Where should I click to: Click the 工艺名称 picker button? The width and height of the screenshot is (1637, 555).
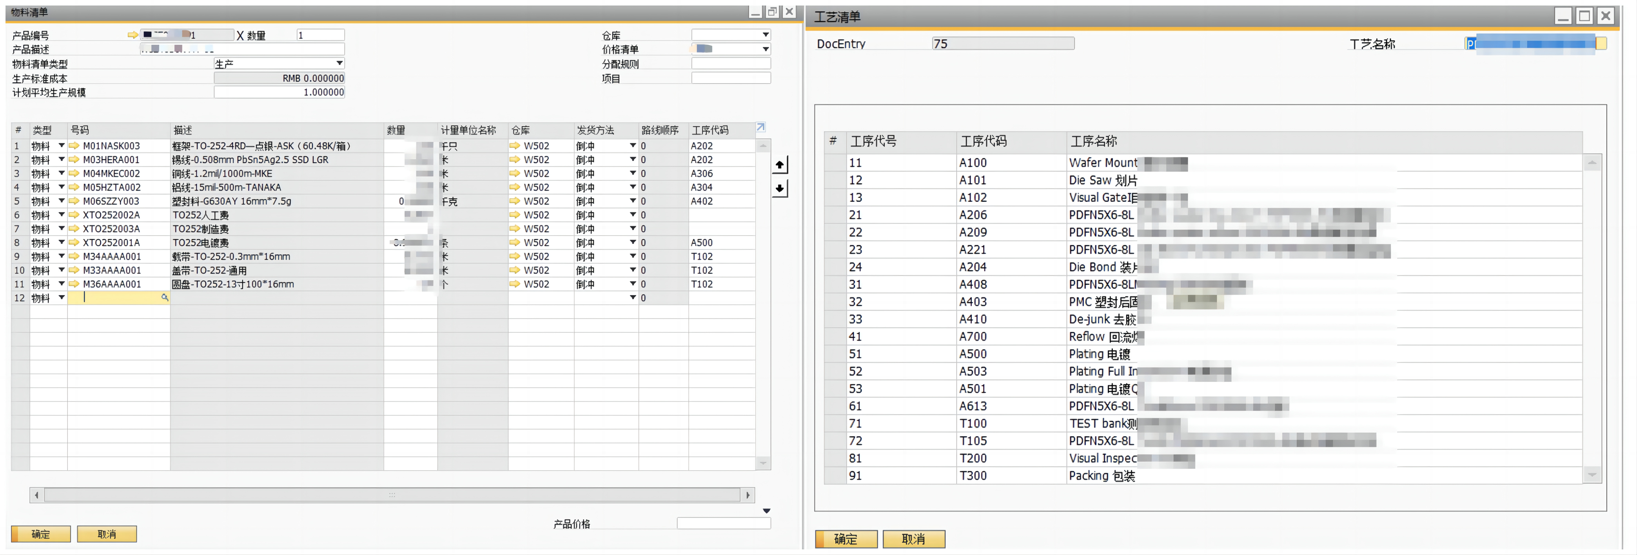click(1601, 43)
